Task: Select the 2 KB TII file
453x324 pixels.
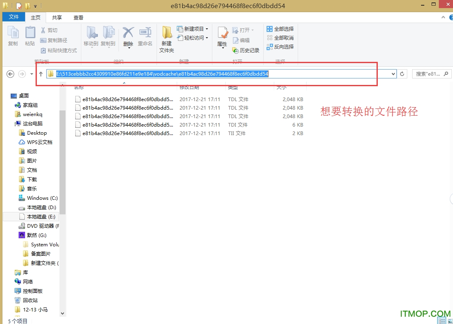Action: point(189,133)
